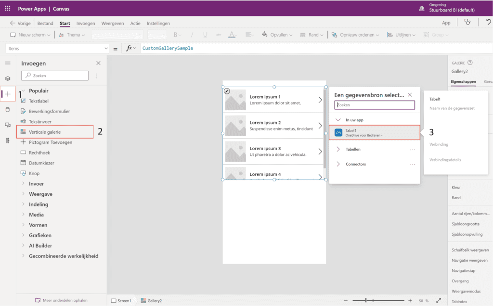Open the Instellingen menu tab
This screenshot has height=306, width=493.
[x=158, y=23]
